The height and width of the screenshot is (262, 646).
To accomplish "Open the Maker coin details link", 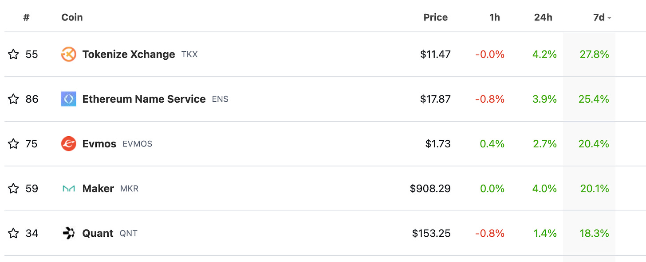I will pyautogui.click(x=98, y=189).
